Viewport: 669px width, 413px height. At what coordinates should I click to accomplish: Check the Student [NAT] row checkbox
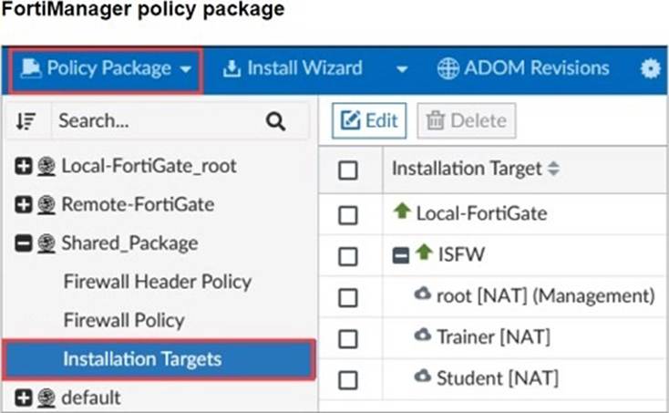[348, 380]
